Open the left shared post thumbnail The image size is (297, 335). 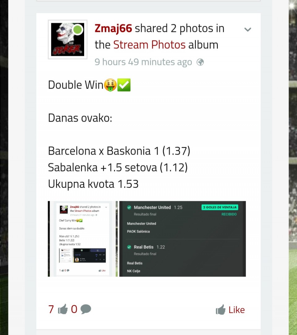click(83, 239)
